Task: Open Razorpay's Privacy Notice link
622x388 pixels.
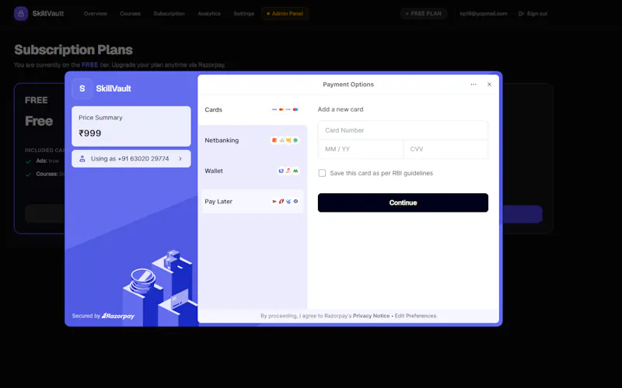Action: coord(371,316)
